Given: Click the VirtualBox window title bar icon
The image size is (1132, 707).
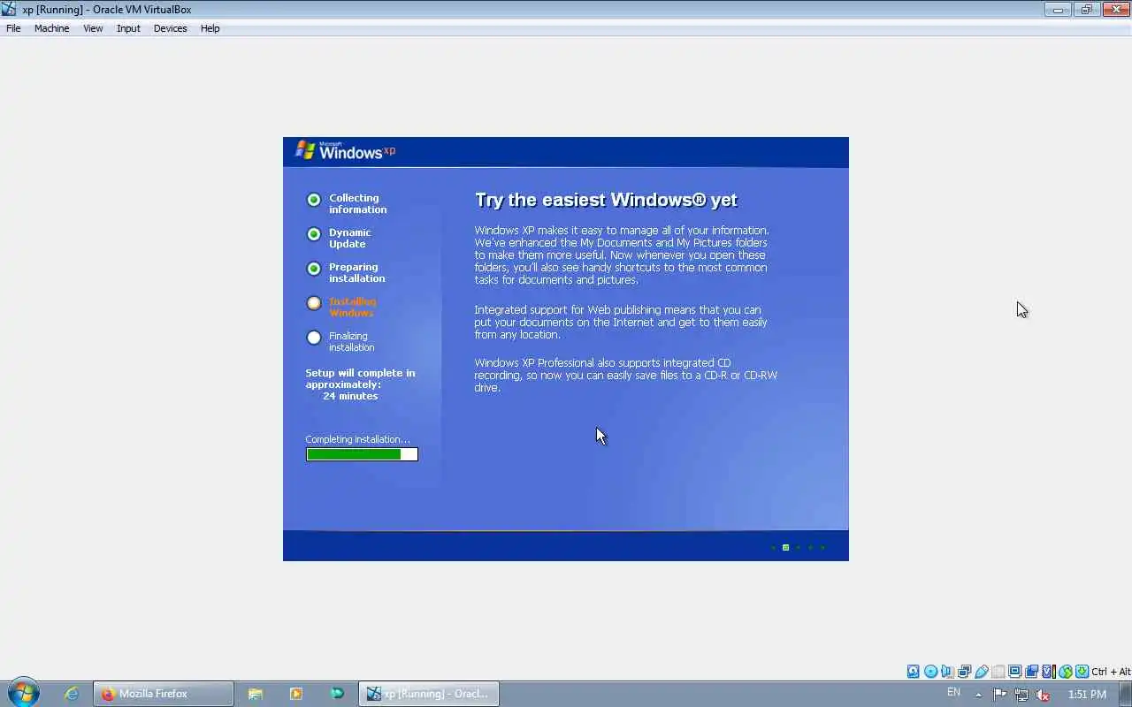Looking at the screenshot, I should (10, 10).
